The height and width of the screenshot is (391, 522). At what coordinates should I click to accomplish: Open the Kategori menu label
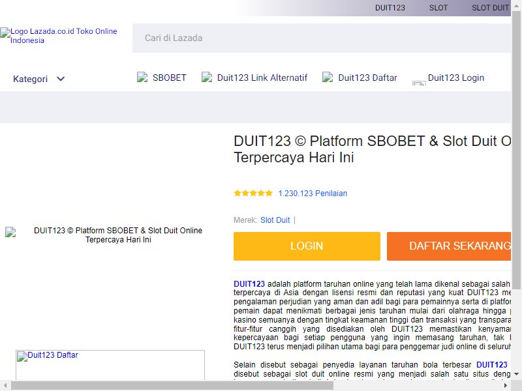coord(30,79)
